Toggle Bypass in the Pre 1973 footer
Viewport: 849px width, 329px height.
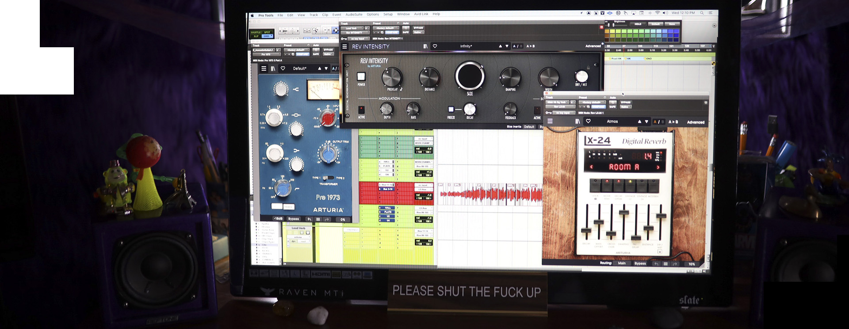pos(294,219)
